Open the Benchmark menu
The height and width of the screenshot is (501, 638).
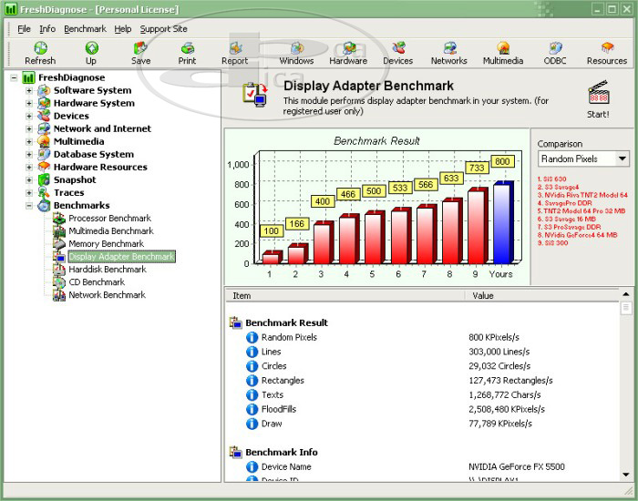point(85,28)
